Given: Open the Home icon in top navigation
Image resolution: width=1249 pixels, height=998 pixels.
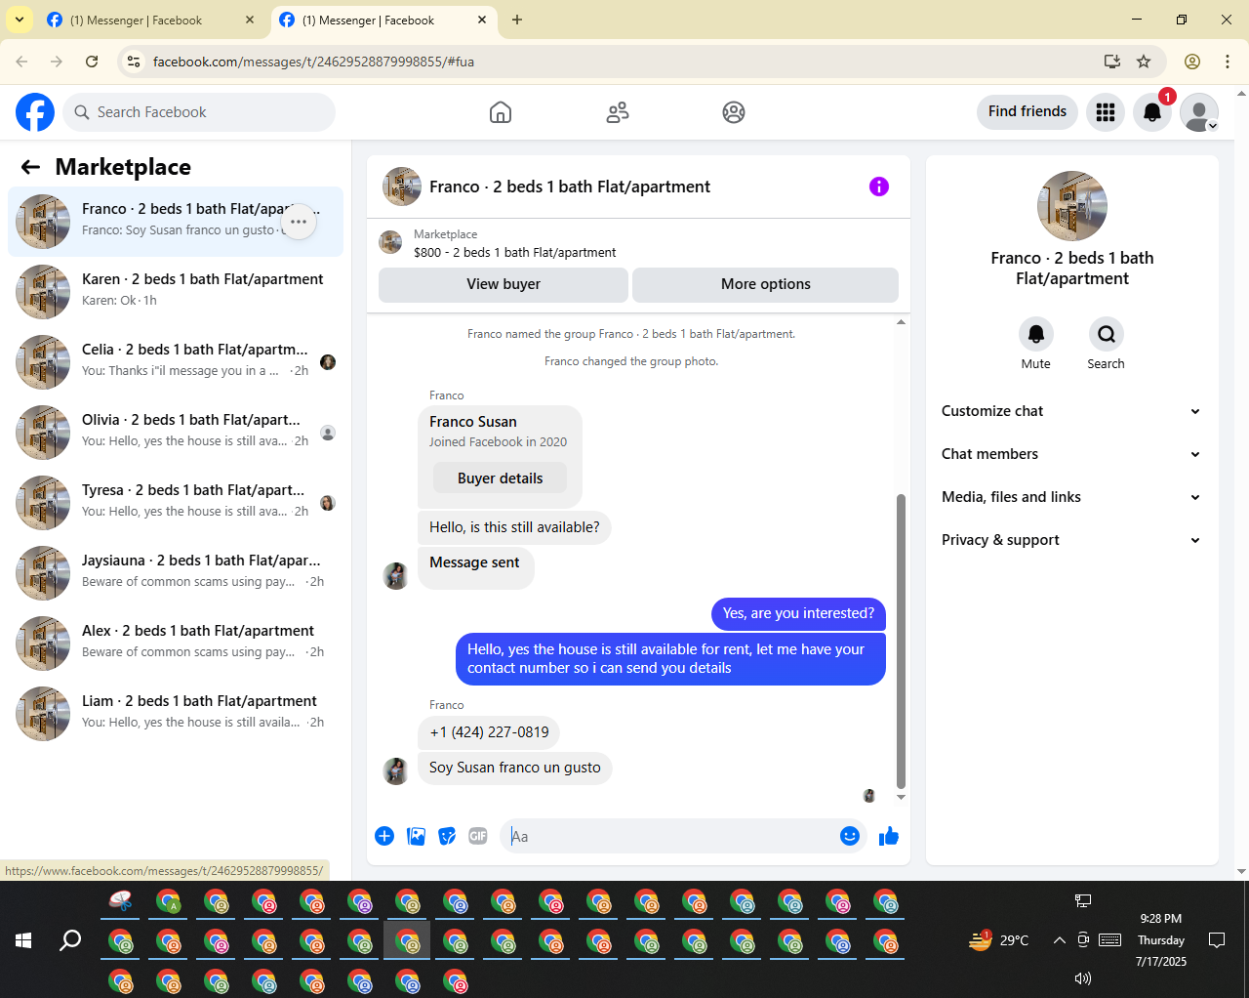Looking at the screenshot, I should [501, 112].
